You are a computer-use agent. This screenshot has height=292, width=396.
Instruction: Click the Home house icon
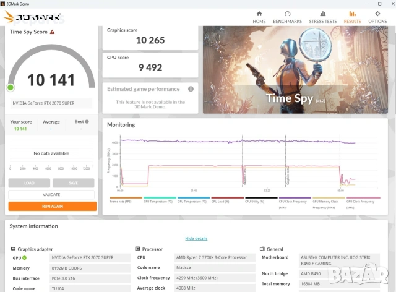tap(259, 14)
